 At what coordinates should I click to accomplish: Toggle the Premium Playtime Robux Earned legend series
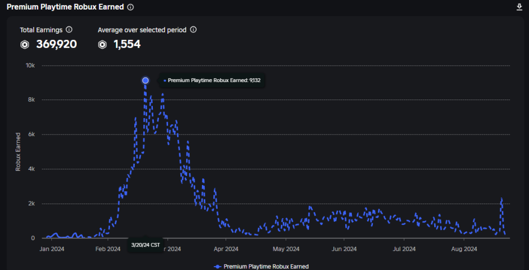tap(266, 266)
